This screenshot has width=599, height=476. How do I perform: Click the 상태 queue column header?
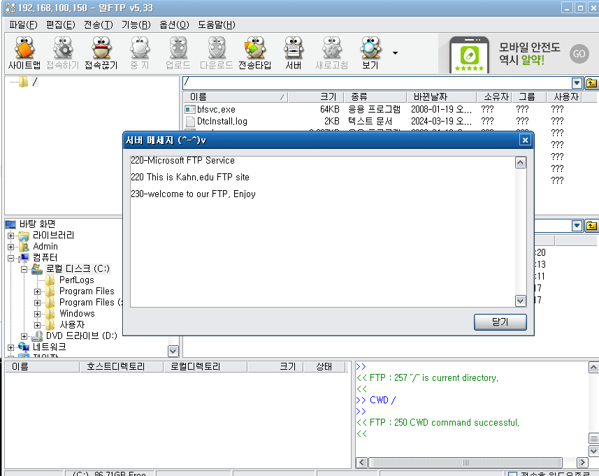pos(324,367)
